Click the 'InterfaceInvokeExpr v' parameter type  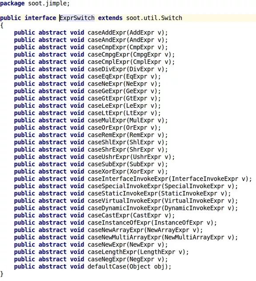pos(209,179)
